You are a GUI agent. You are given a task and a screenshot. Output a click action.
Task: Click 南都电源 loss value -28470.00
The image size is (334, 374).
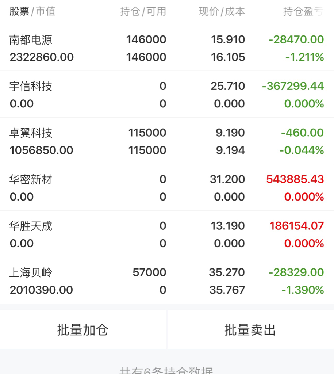(296, 39)
